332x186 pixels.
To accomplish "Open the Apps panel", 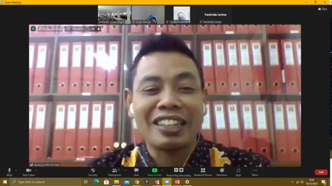I will click(x=239, y=172).
